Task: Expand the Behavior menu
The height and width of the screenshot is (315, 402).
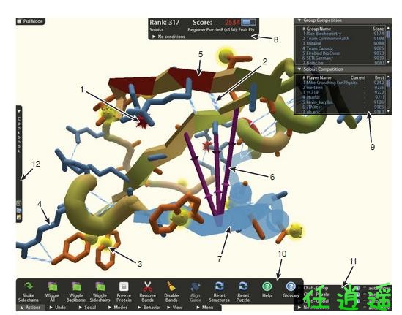Action: coord(149,307)
